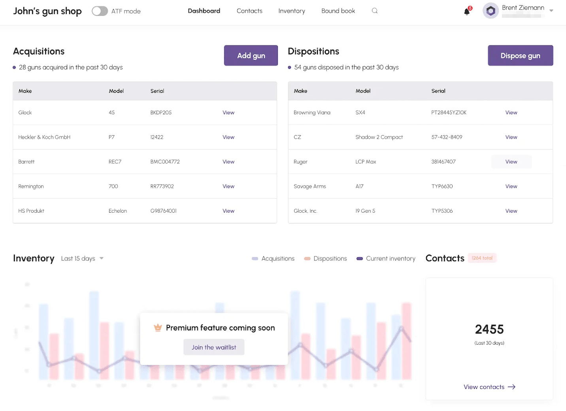Click the Current inventory legend color chip
This screenshot has height=411, width=566.
click(x=359, y=258)
